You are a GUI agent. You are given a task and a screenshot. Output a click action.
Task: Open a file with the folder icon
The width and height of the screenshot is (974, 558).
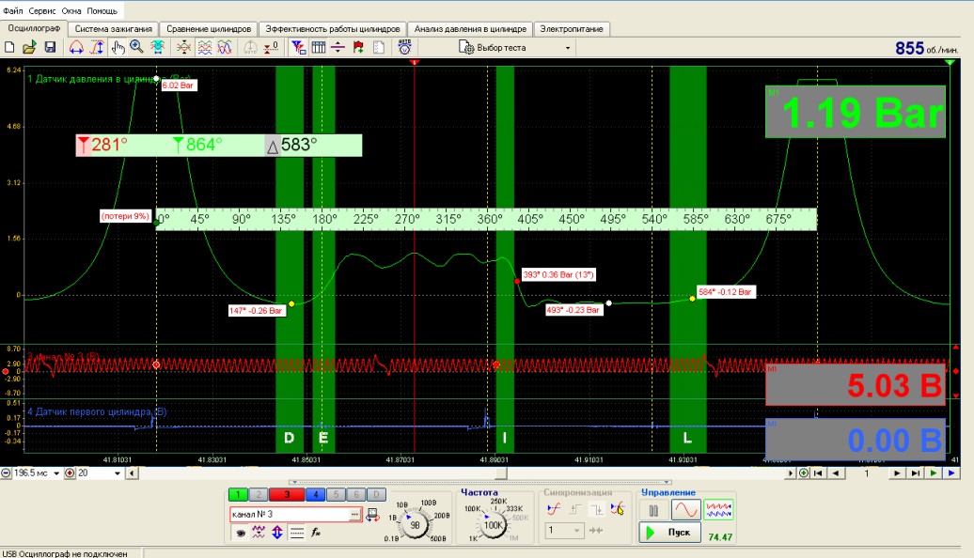click(x=29, y=47)
